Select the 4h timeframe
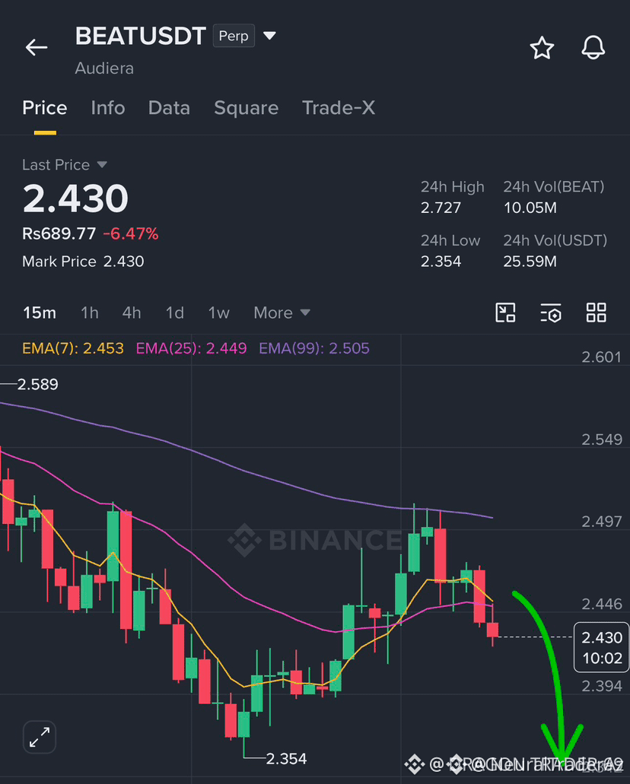The height and width of the screenshot is (784, 630). 132,313
